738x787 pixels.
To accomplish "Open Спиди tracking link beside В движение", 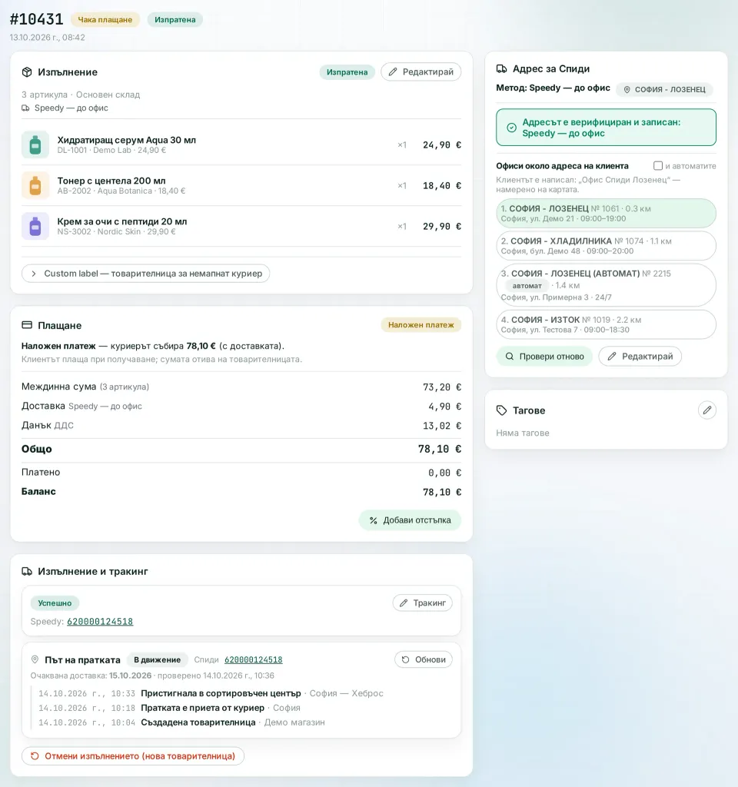I will click(x=254, y=659).
